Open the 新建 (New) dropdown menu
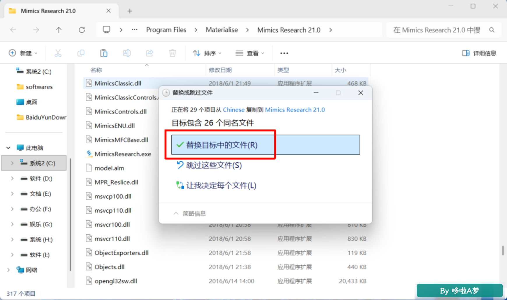 [23, 53]
